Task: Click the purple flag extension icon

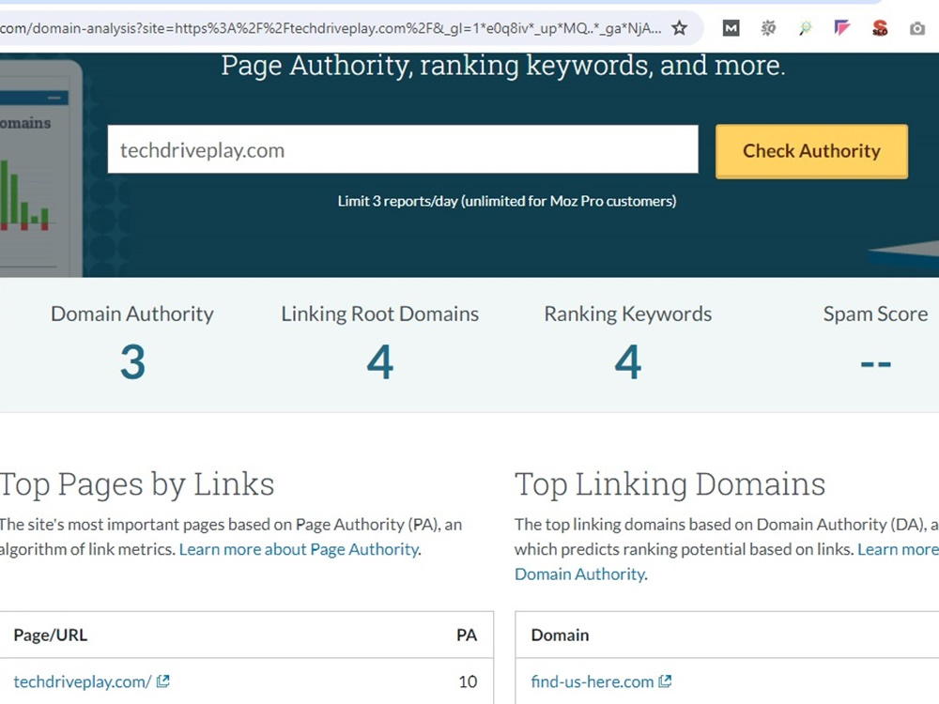Action: tap(842, 27)
